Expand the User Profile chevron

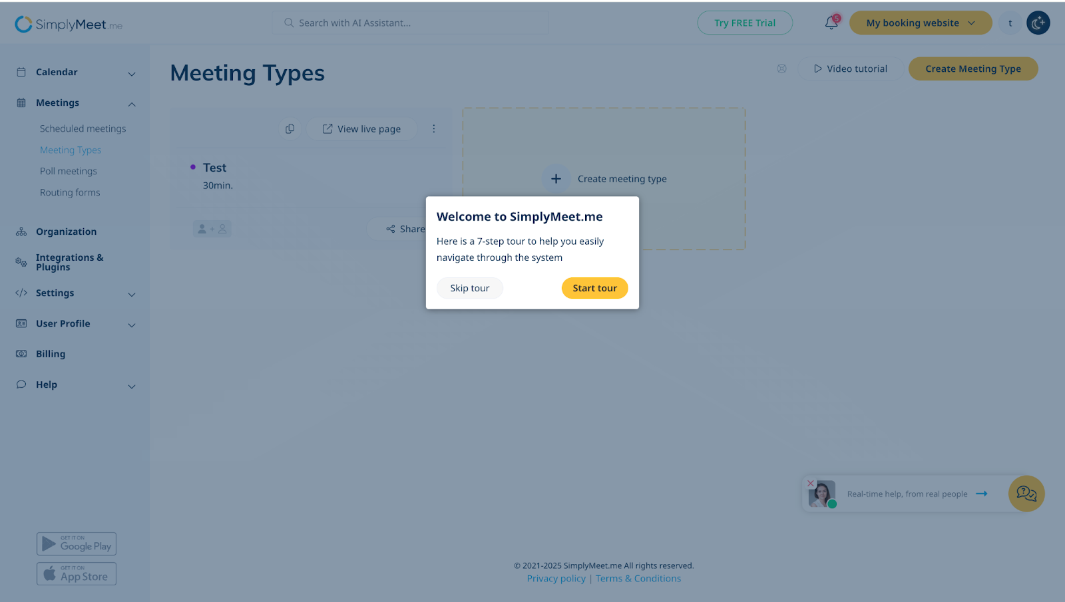[x=132, y=325]
